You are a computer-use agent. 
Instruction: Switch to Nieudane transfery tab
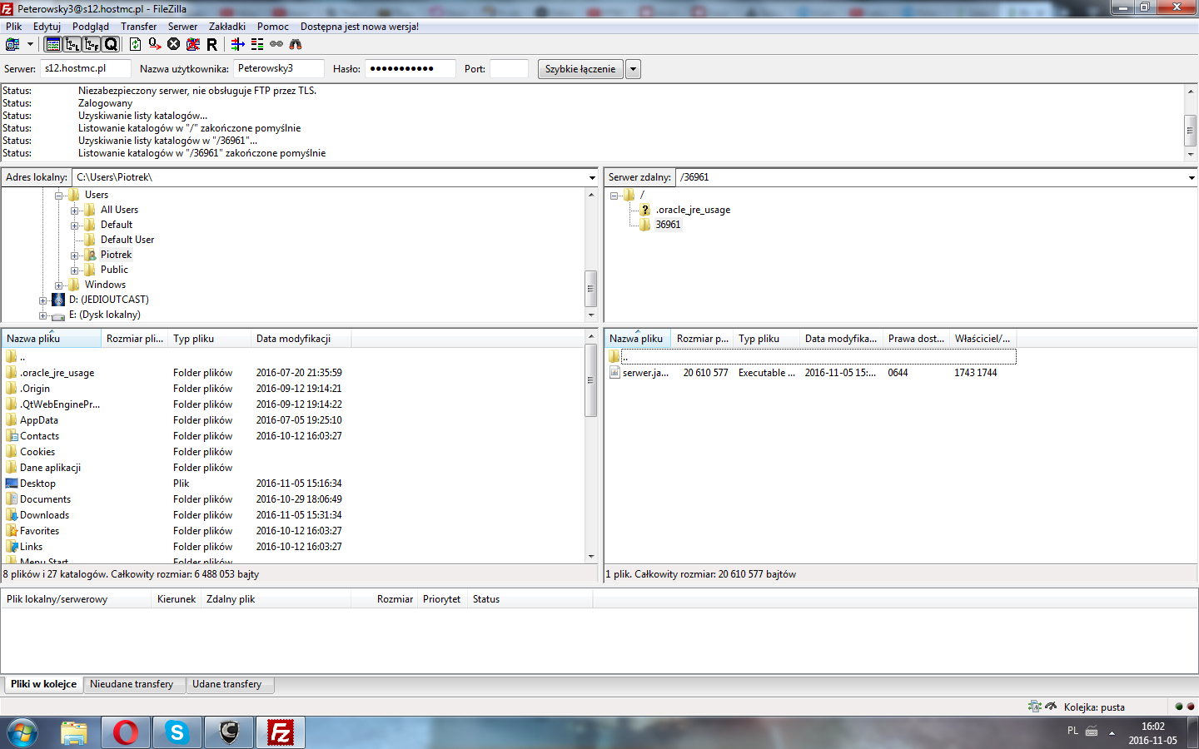pos(132,684)
